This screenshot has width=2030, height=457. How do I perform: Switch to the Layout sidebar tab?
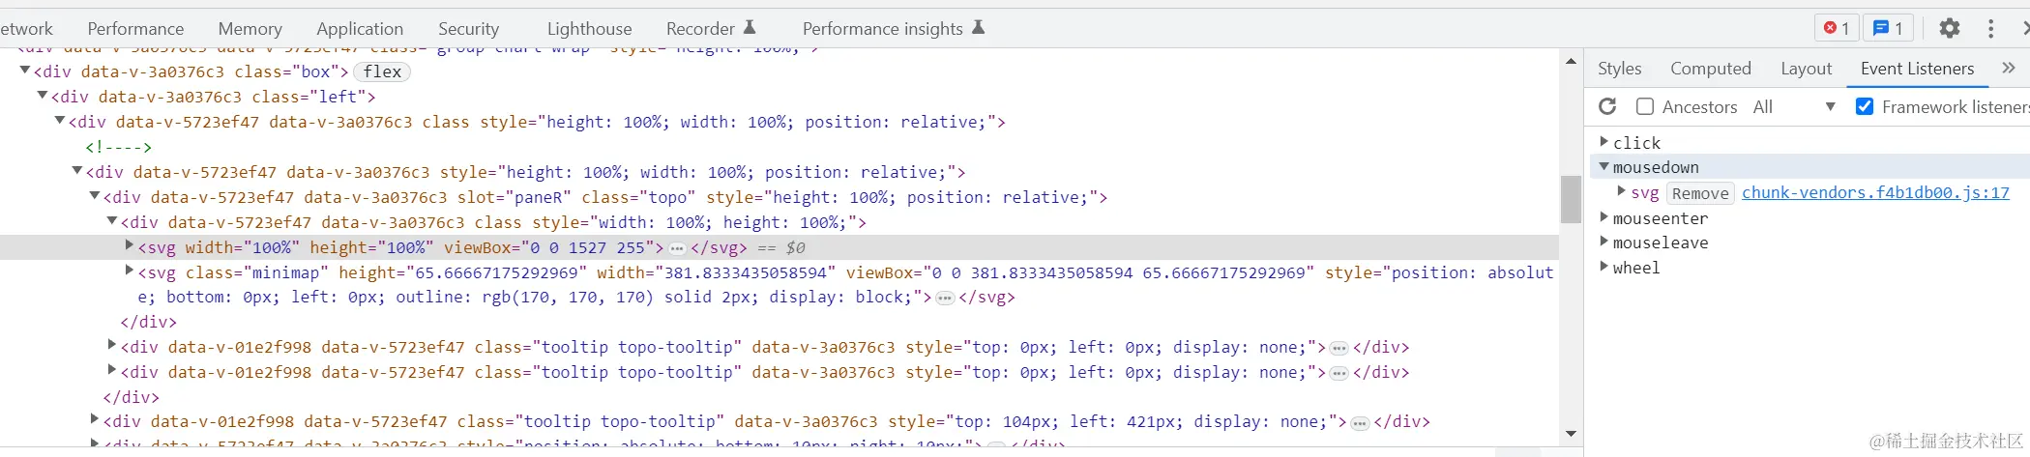[x=1807, y=69]
